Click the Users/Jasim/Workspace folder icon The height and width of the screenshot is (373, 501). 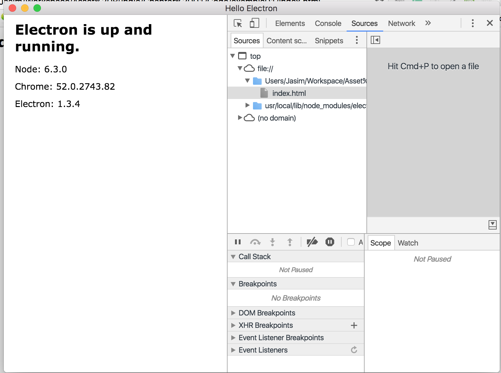[x=257, y=81]
